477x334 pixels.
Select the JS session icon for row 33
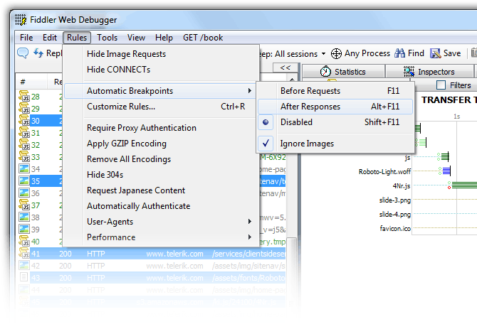24,156
